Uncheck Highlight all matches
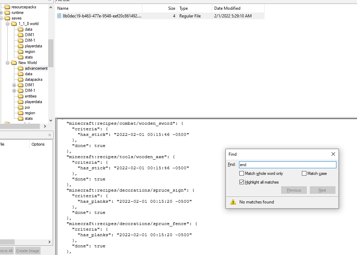 click(x=241, y=182)
